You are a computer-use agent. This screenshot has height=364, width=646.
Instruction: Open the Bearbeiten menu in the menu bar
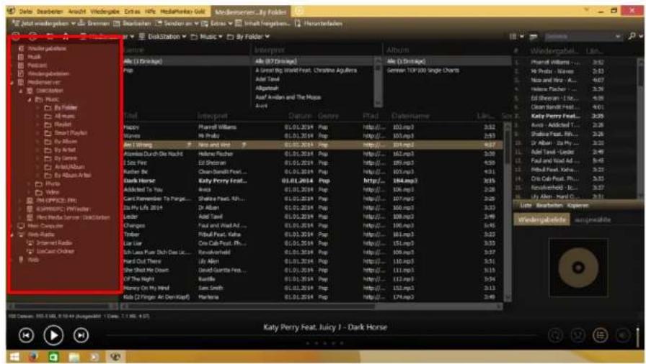click(50, 12)
